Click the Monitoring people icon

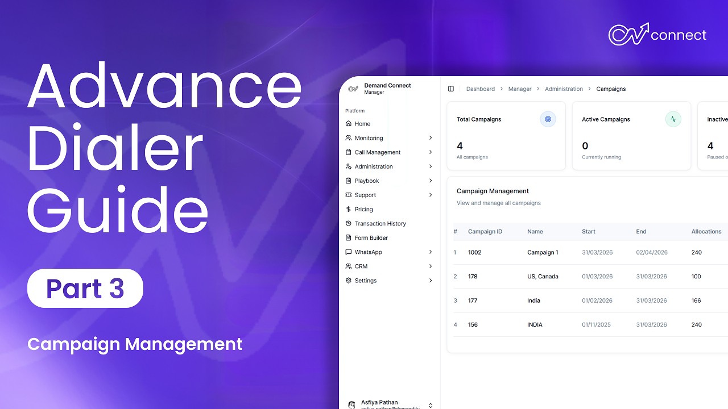(349, 138)
